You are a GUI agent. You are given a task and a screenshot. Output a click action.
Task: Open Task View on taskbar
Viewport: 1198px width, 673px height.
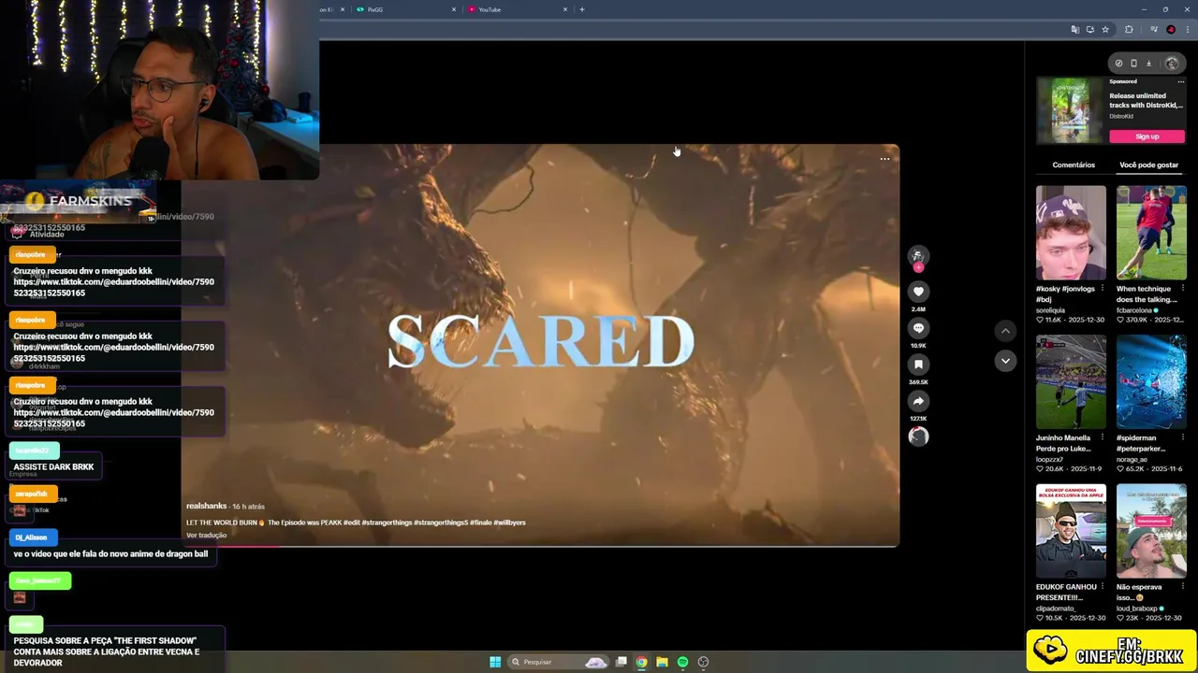(x=621, y=662)
